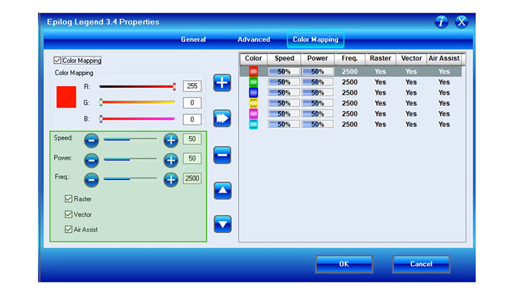Viewport: 512px width, 291px height.
Task: Click the Raster column header
Action: 381,58
